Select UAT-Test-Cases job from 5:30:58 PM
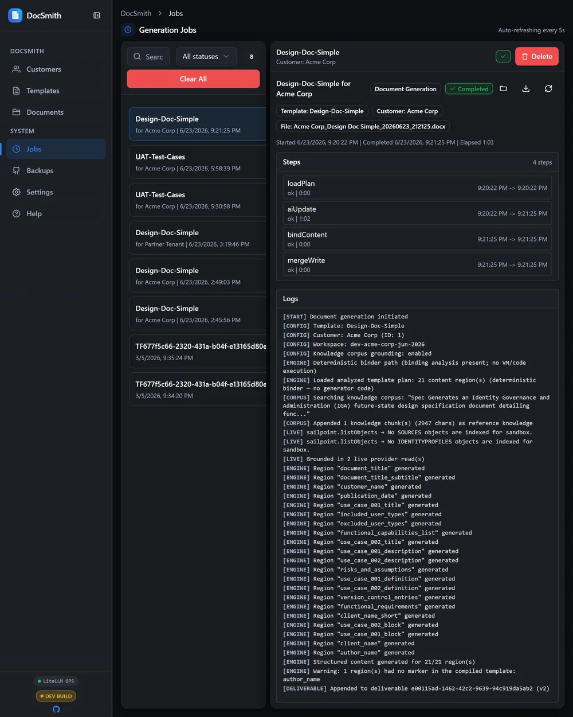 tap(198, 200)
